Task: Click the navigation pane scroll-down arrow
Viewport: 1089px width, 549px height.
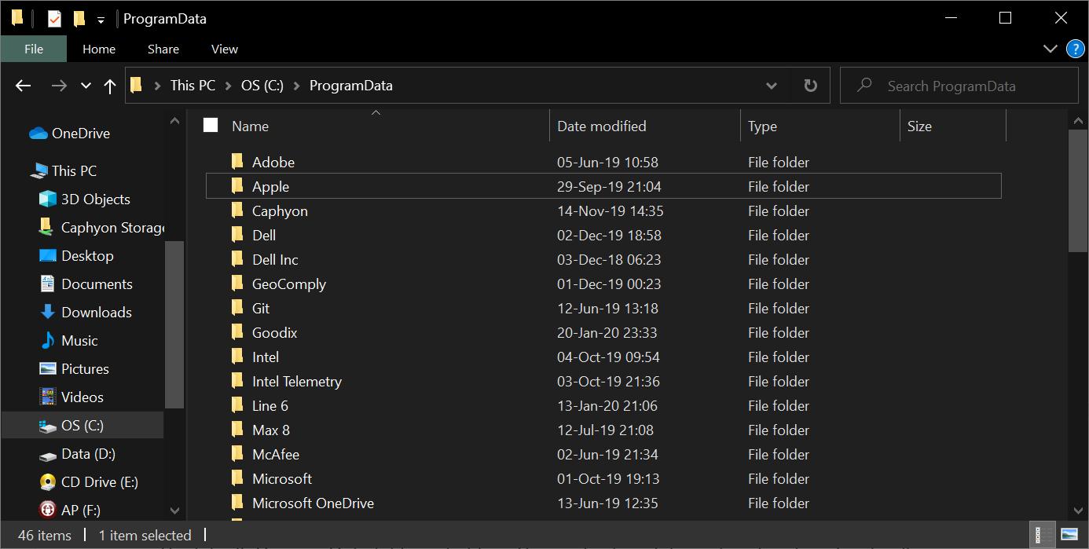Action: point(174,511)
